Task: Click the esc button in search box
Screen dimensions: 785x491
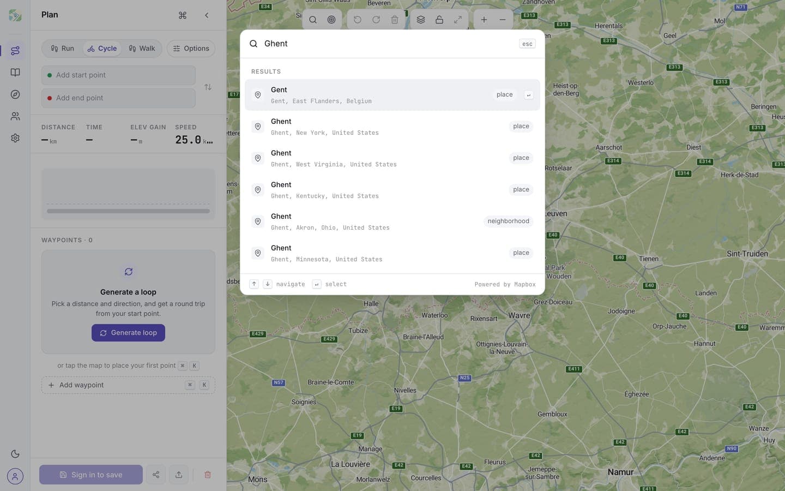Action: pos(527,44)
